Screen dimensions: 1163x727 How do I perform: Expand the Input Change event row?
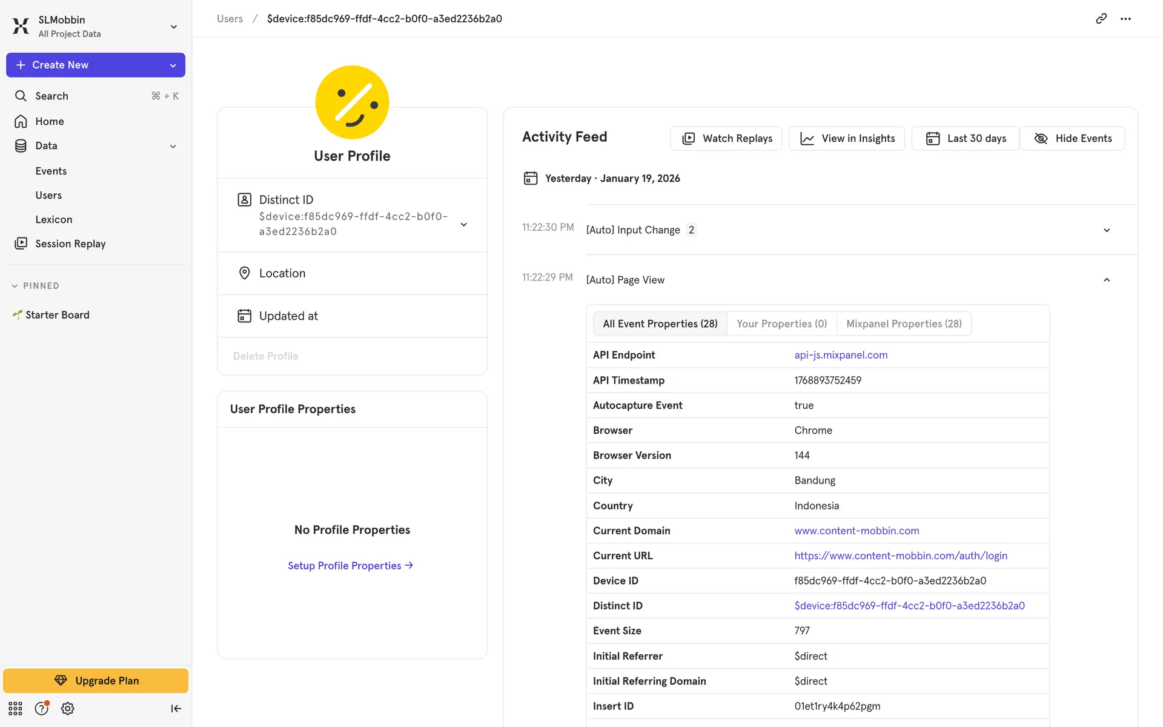1106,230
